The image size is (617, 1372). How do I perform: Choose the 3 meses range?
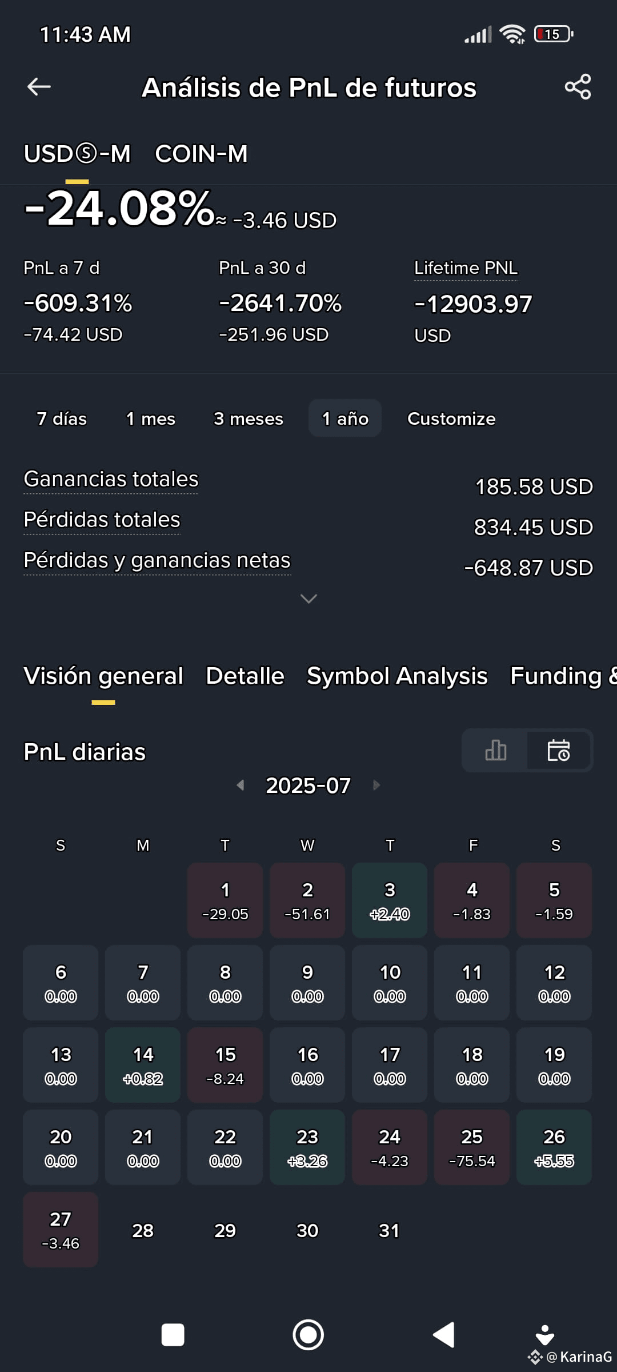click(x=249, y=418)
